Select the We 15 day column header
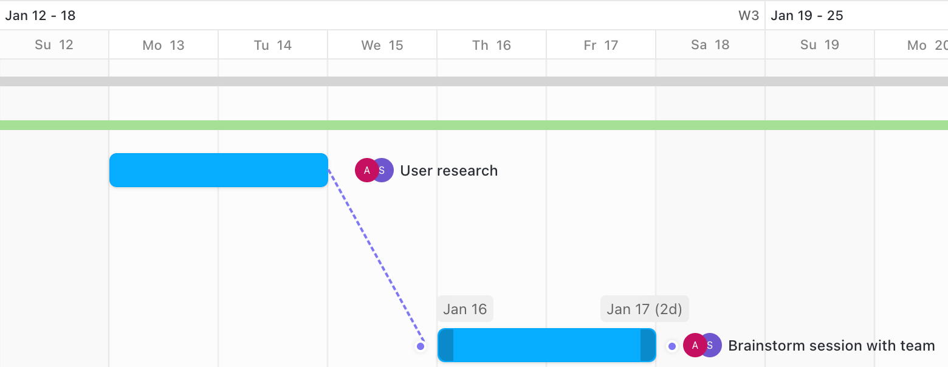Viewport: 948px width, 367px height. (382, 45)
